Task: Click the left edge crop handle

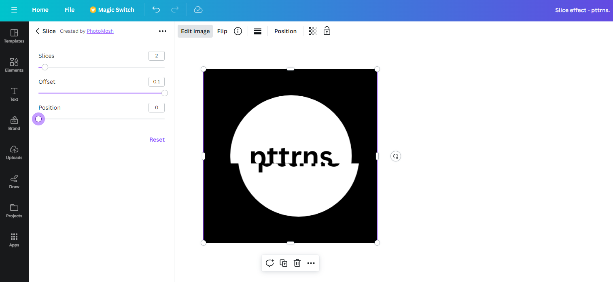Action: pyautogui.click(x=204, y=156)
